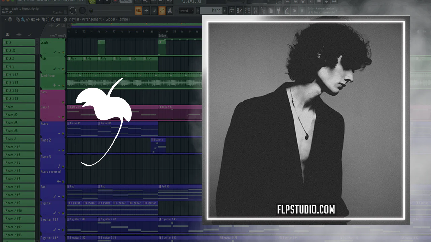Click the audio icon on Tamb loop track
The height and width of the screenshot is (242, 431).
pyautogui.click(x=54, y=85)
